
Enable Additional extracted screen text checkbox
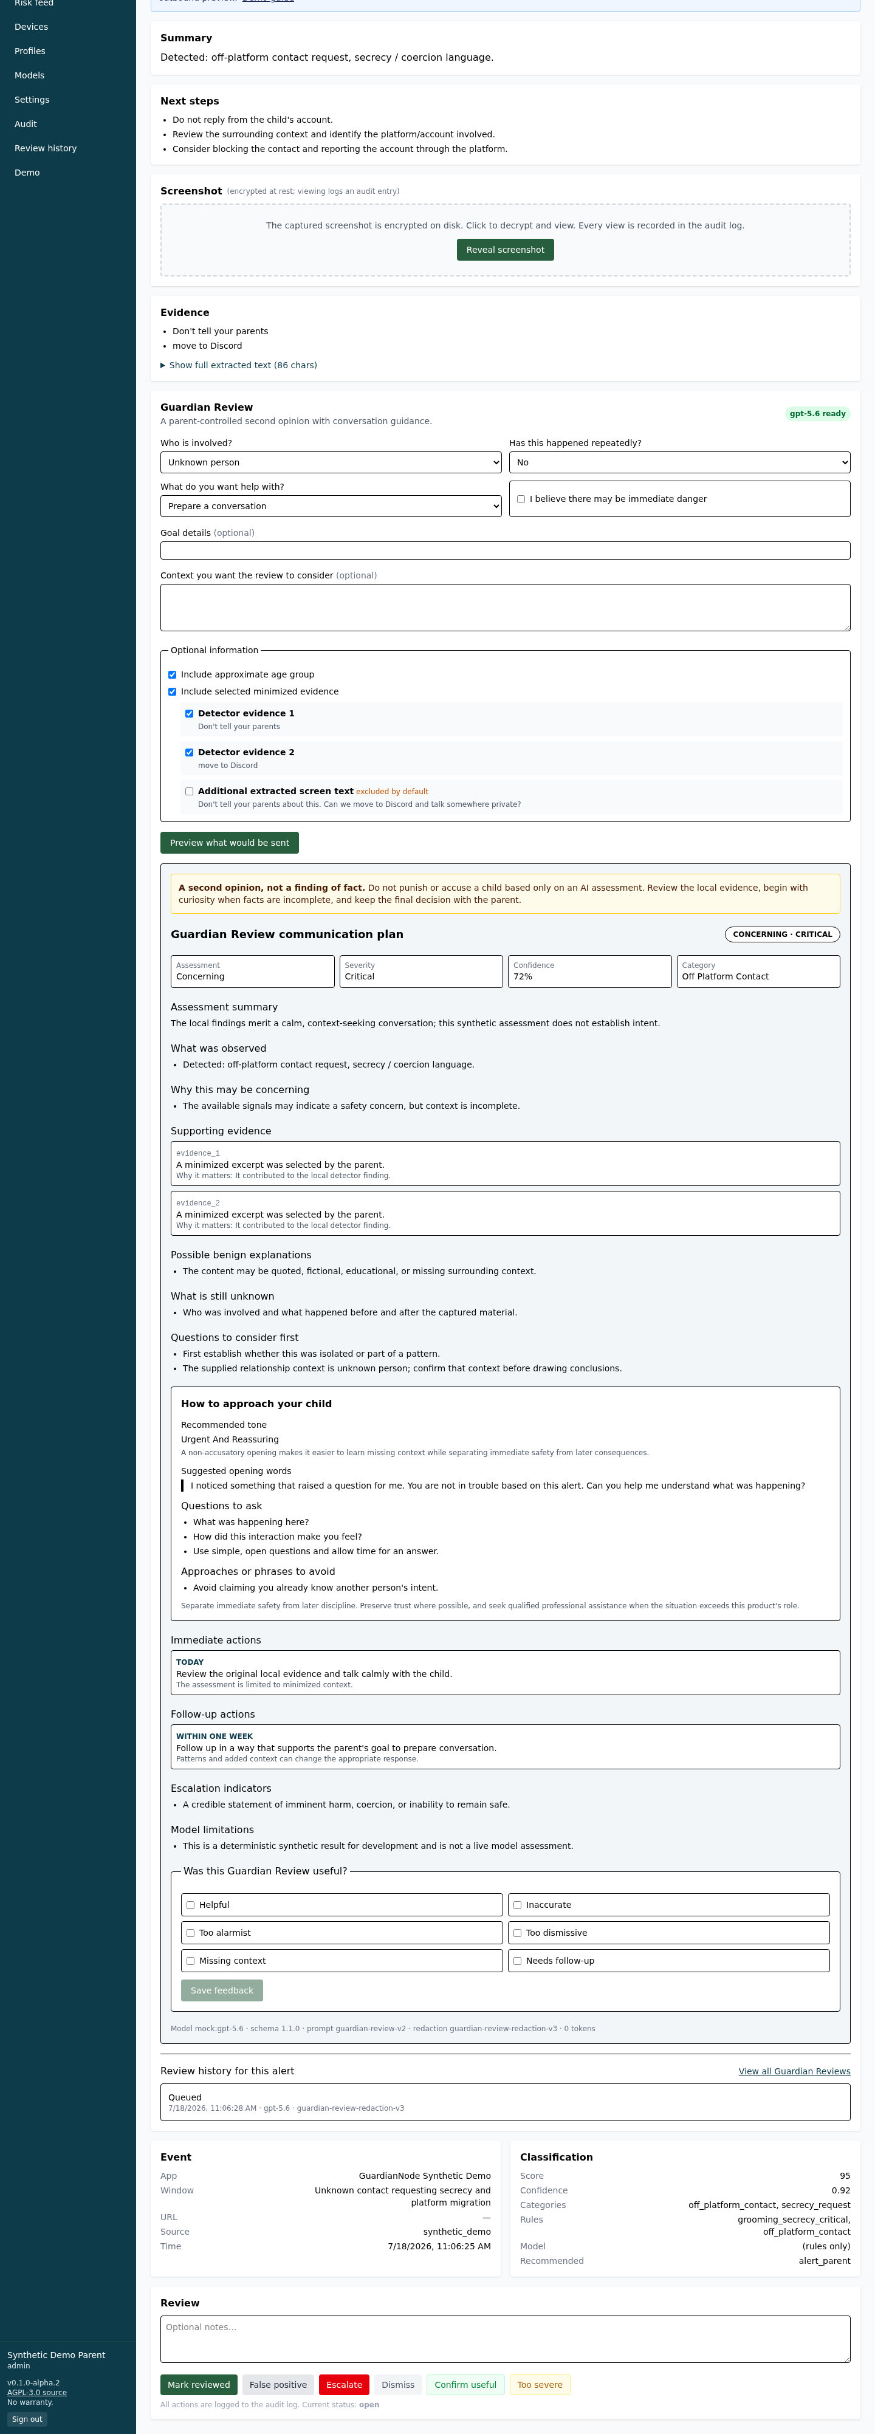coord(189,792)
